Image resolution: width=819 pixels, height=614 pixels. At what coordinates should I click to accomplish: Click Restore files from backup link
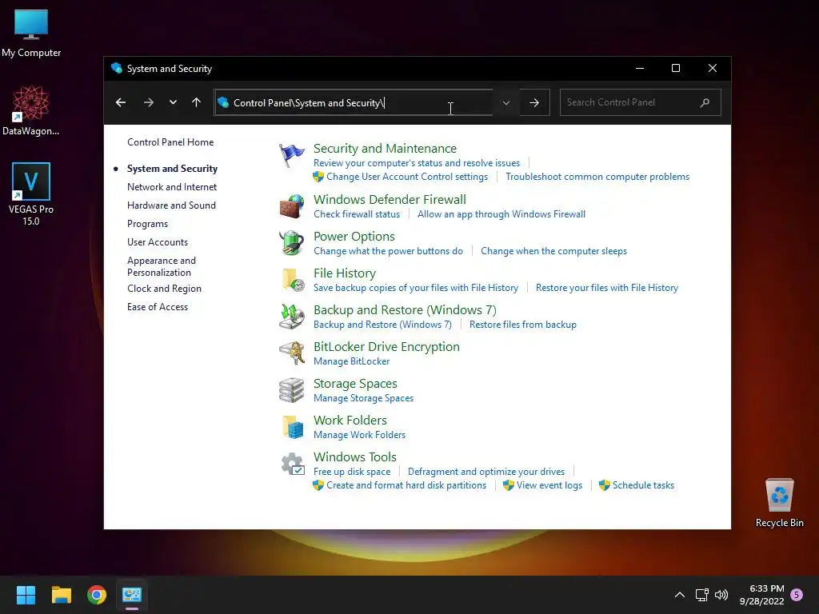point(522,325)
